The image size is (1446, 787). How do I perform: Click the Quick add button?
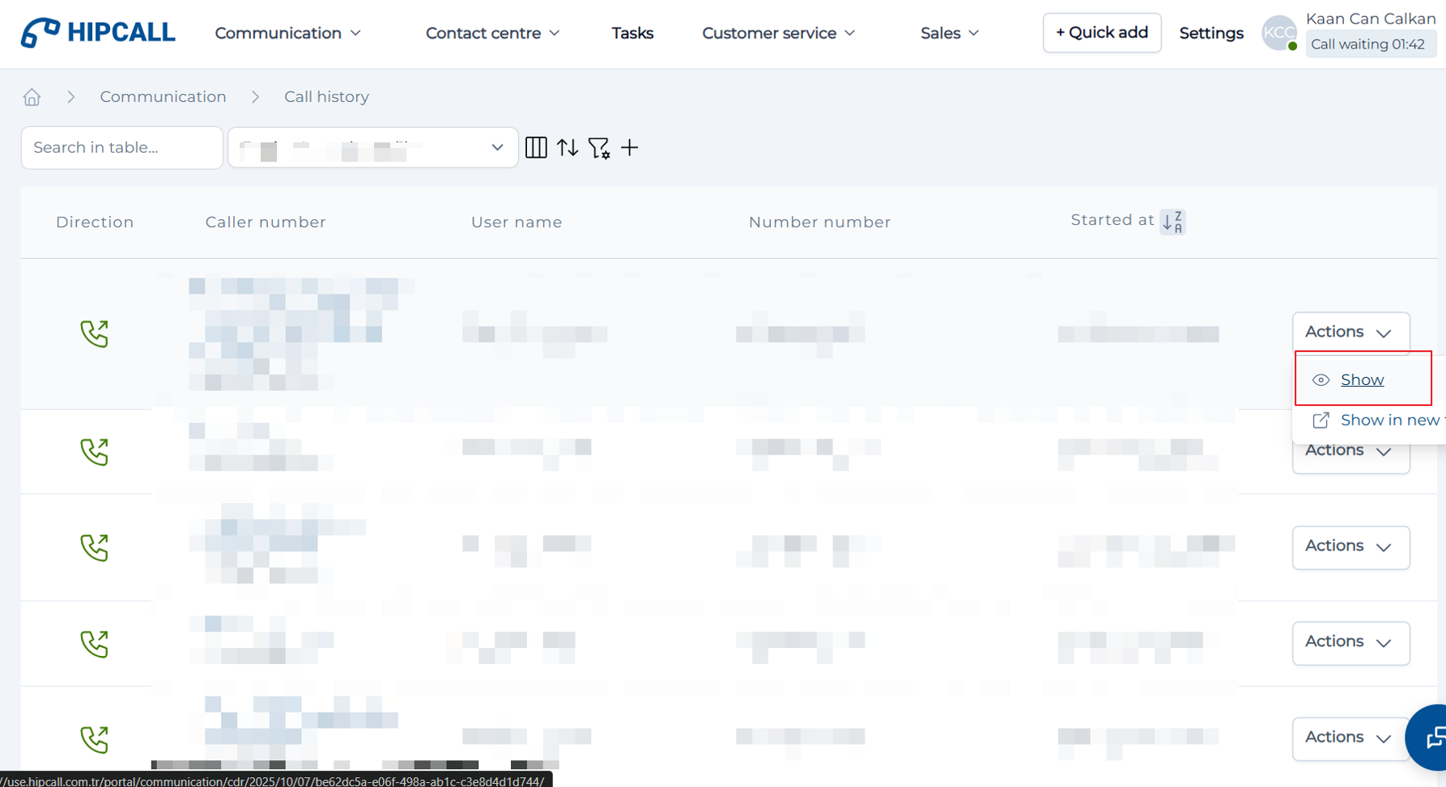1102,32
